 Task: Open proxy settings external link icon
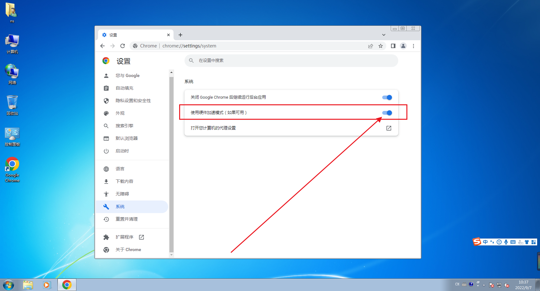[x=389, y=128]
